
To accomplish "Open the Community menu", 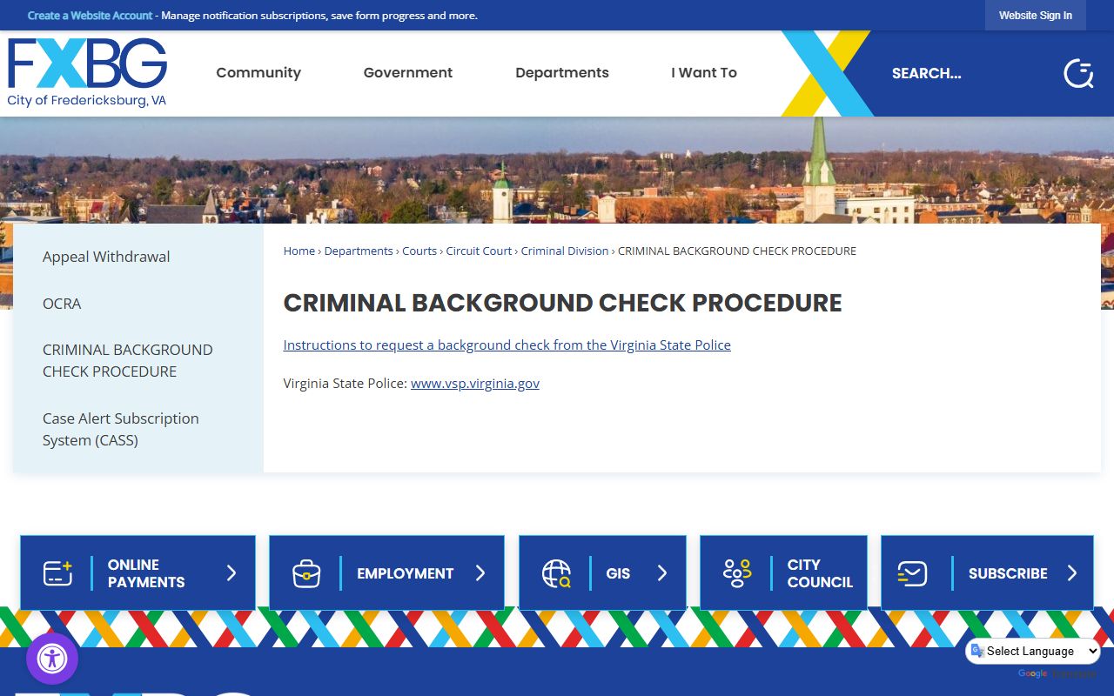I will click(258, 73).
